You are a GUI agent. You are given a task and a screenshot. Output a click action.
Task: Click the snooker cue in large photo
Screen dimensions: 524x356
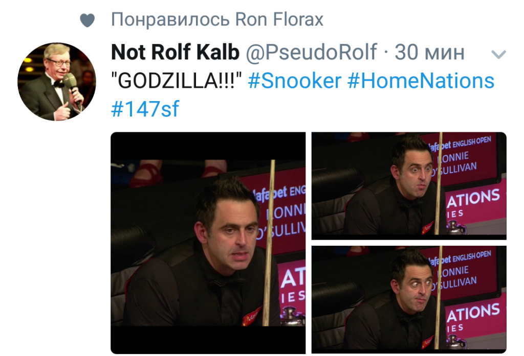pos(269,243)
